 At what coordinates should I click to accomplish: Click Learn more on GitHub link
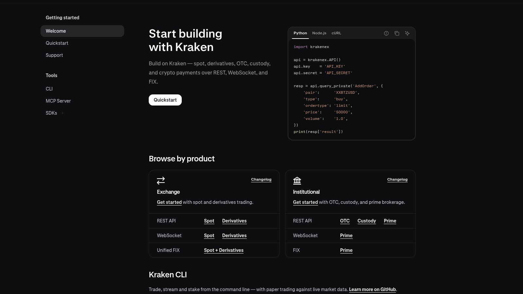pyautogui.click(x=372, y=289)
